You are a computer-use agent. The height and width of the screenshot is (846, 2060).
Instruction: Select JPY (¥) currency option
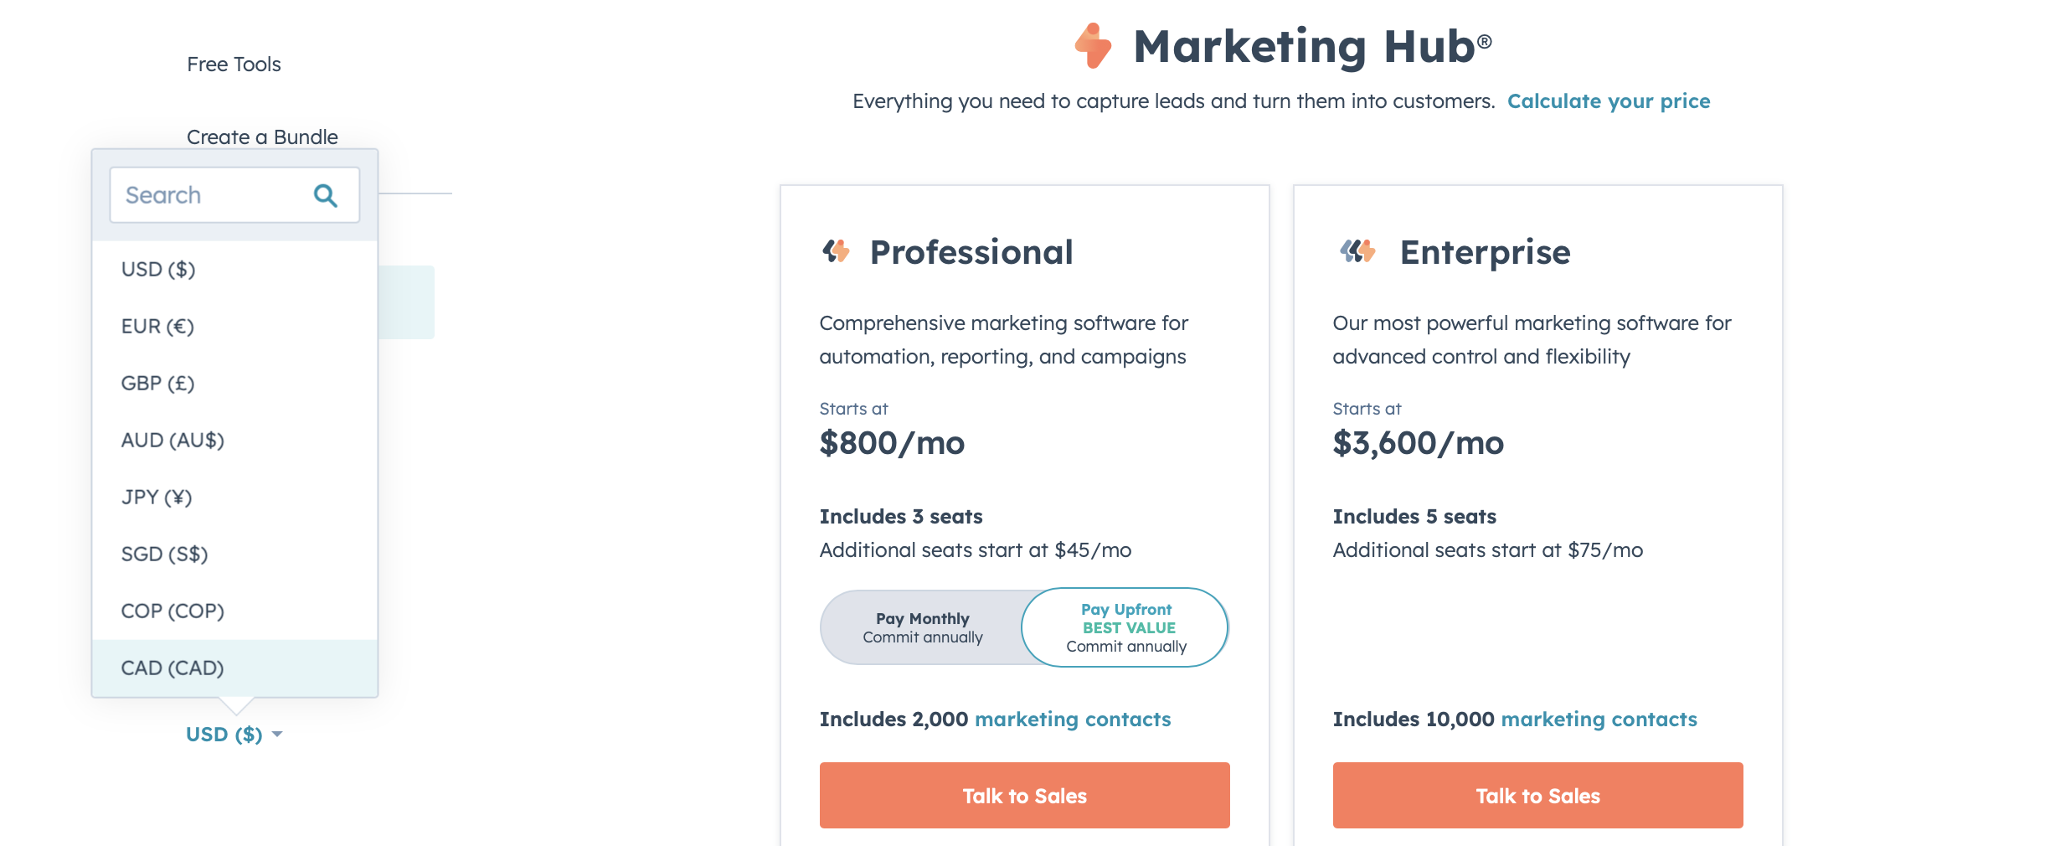(157, 498)
